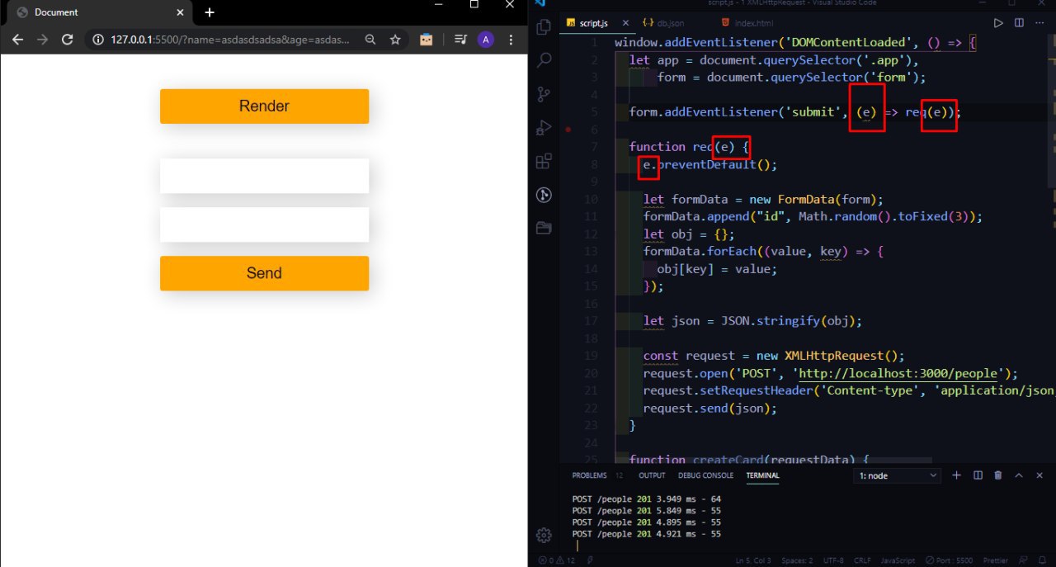Click the localhost:3000/people link in code
Image resolution: width=1056 pixels, height=567 pixels.
pos(898,373)
